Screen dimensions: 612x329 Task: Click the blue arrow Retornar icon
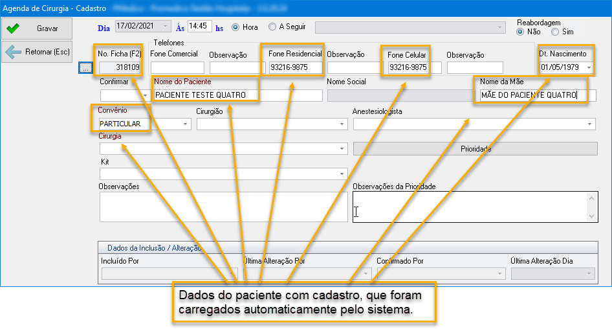(13, 52)
